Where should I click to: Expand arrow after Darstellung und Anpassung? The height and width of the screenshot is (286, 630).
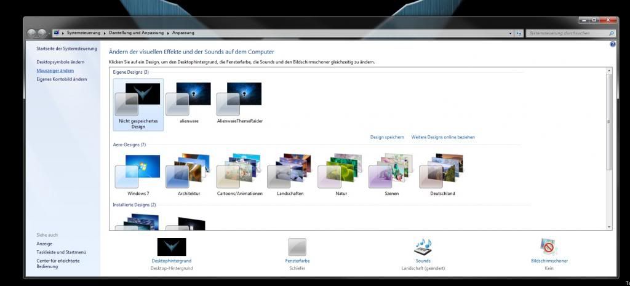click(169, 33)
